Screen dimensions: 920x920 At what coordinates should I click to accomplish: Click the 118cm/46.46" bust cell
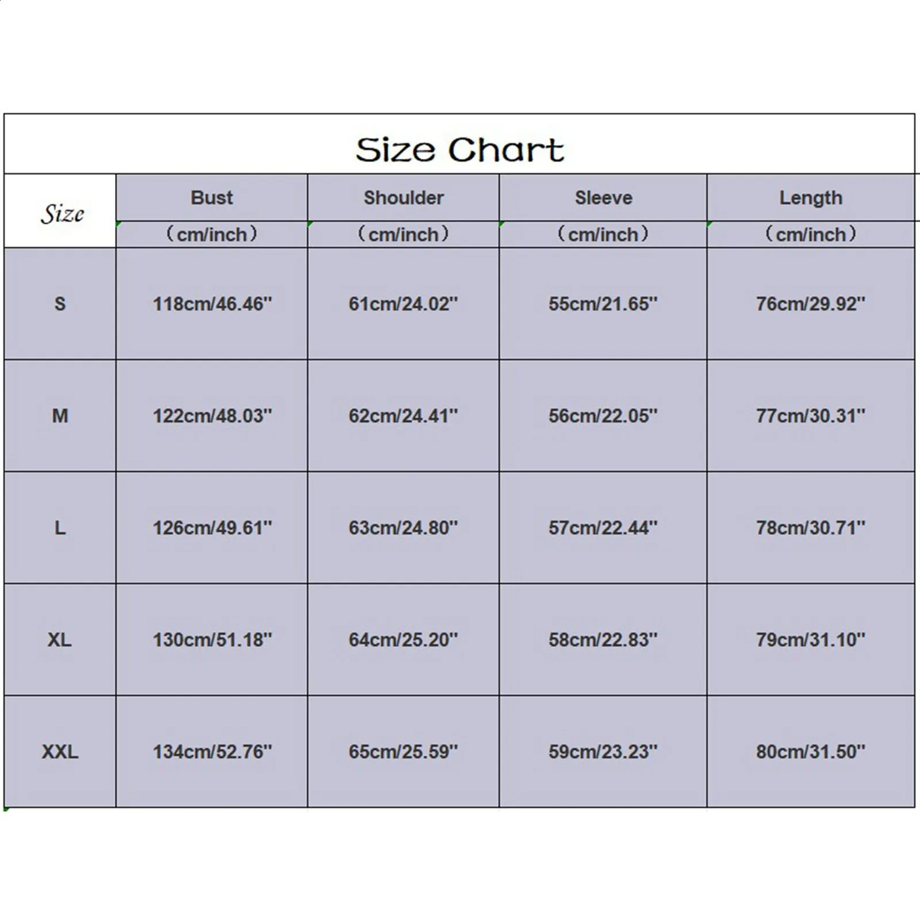tap(212, 304)
